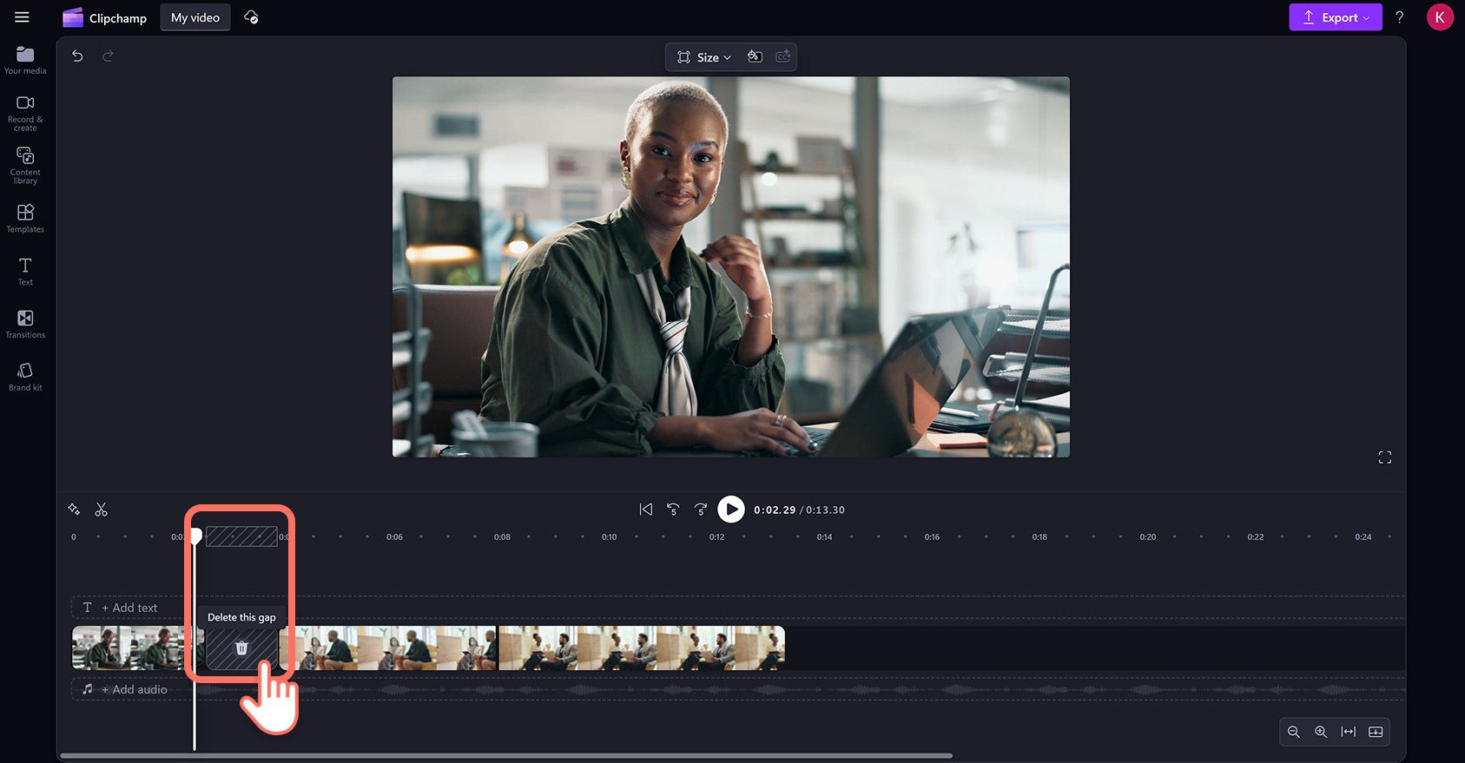Screen dimensions: 1465x763
Task: Open Record & create panel
Action: pos(25,113)
